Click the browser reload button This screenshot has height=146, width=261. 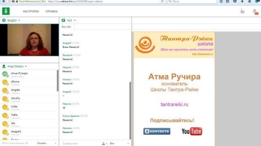point(162,2)
